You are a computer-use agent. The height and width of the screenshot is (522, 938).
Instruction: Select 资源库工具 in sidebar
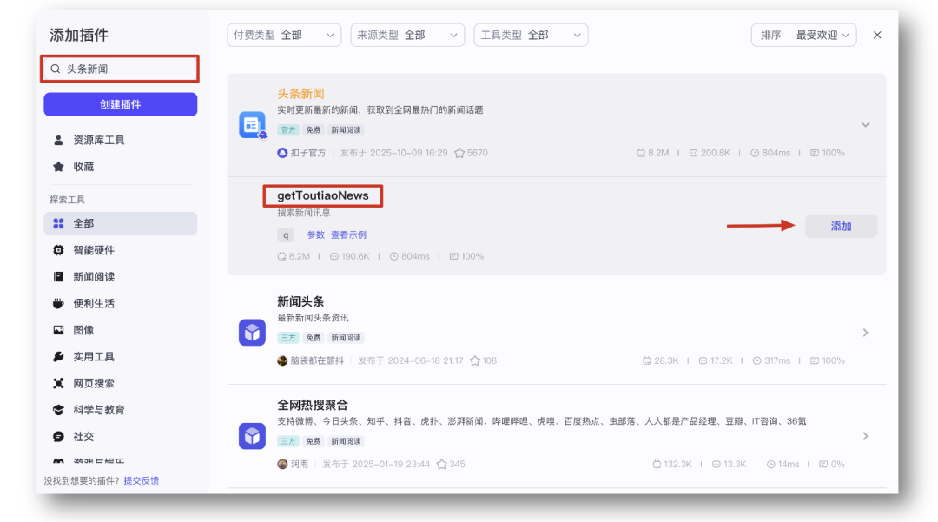[120, 140]
